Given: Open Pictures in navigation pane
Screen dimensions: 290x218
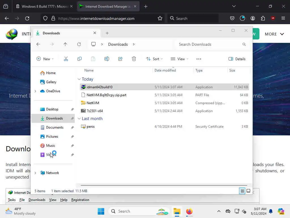Looking at the screenshot, I should point(52,137).
